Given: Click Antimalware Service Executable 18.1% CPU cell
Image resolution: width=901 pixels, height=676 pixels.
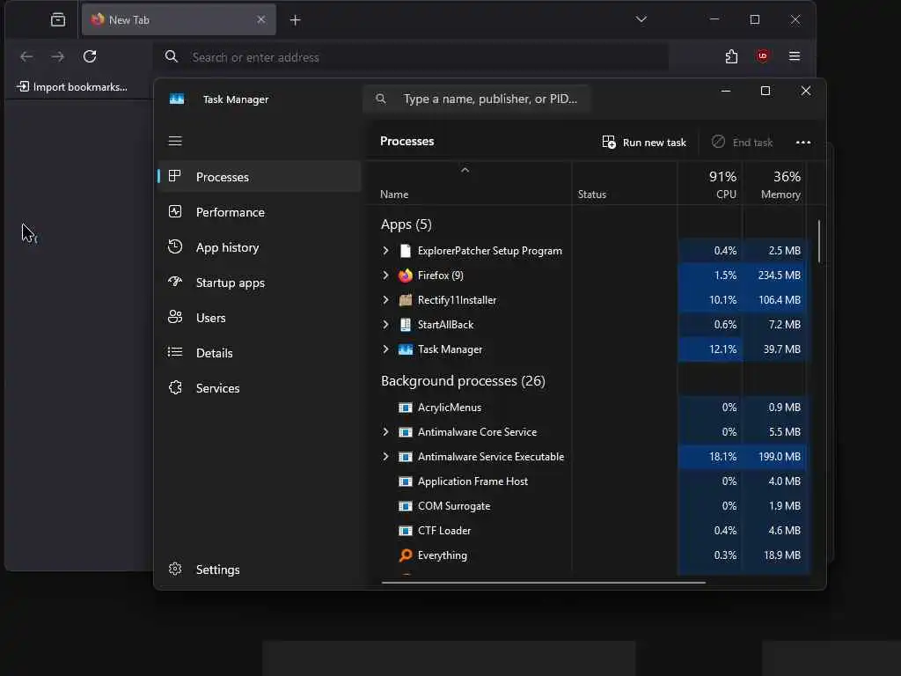Looking at the screenshot, I should click(x=710, y=457).
